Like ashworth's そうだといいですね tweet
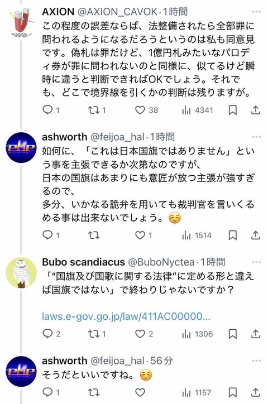The height and width of the screenshot is (404, 268). point(140,392)
